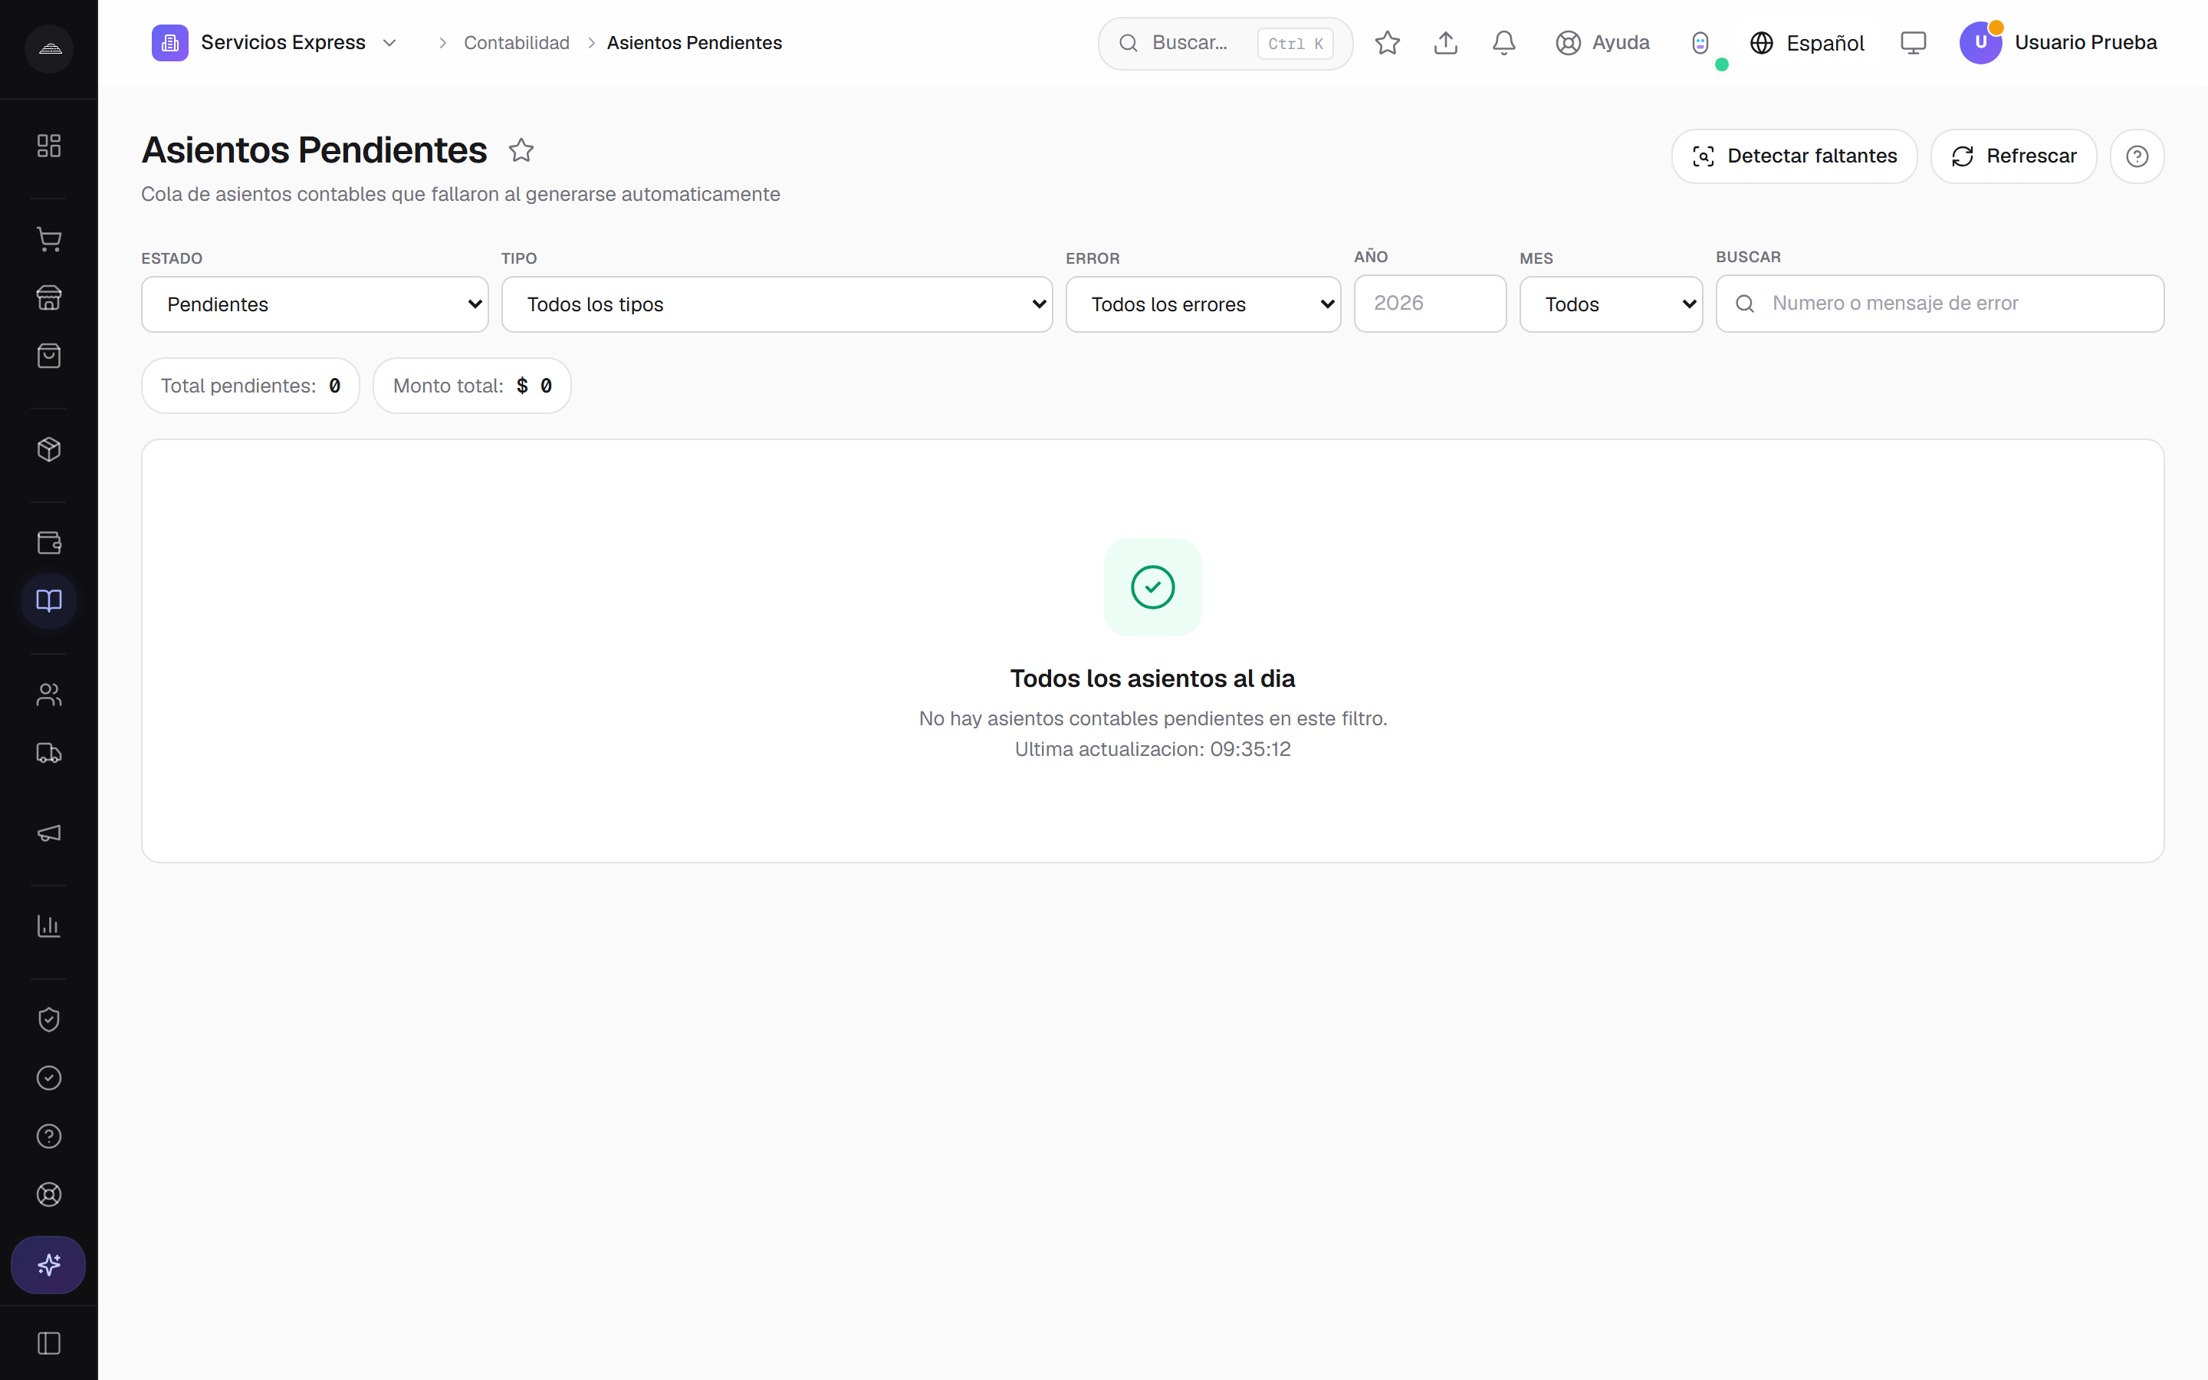Focus the Año field showing 2026
This screenshot has width=2208, height=1380.
[x=1430, y=303]
